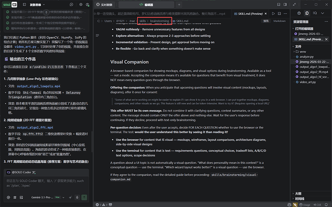Toggle the SOLO mode switch
The width and height of the screenshot is (332, 207).
tap(10, 4)
